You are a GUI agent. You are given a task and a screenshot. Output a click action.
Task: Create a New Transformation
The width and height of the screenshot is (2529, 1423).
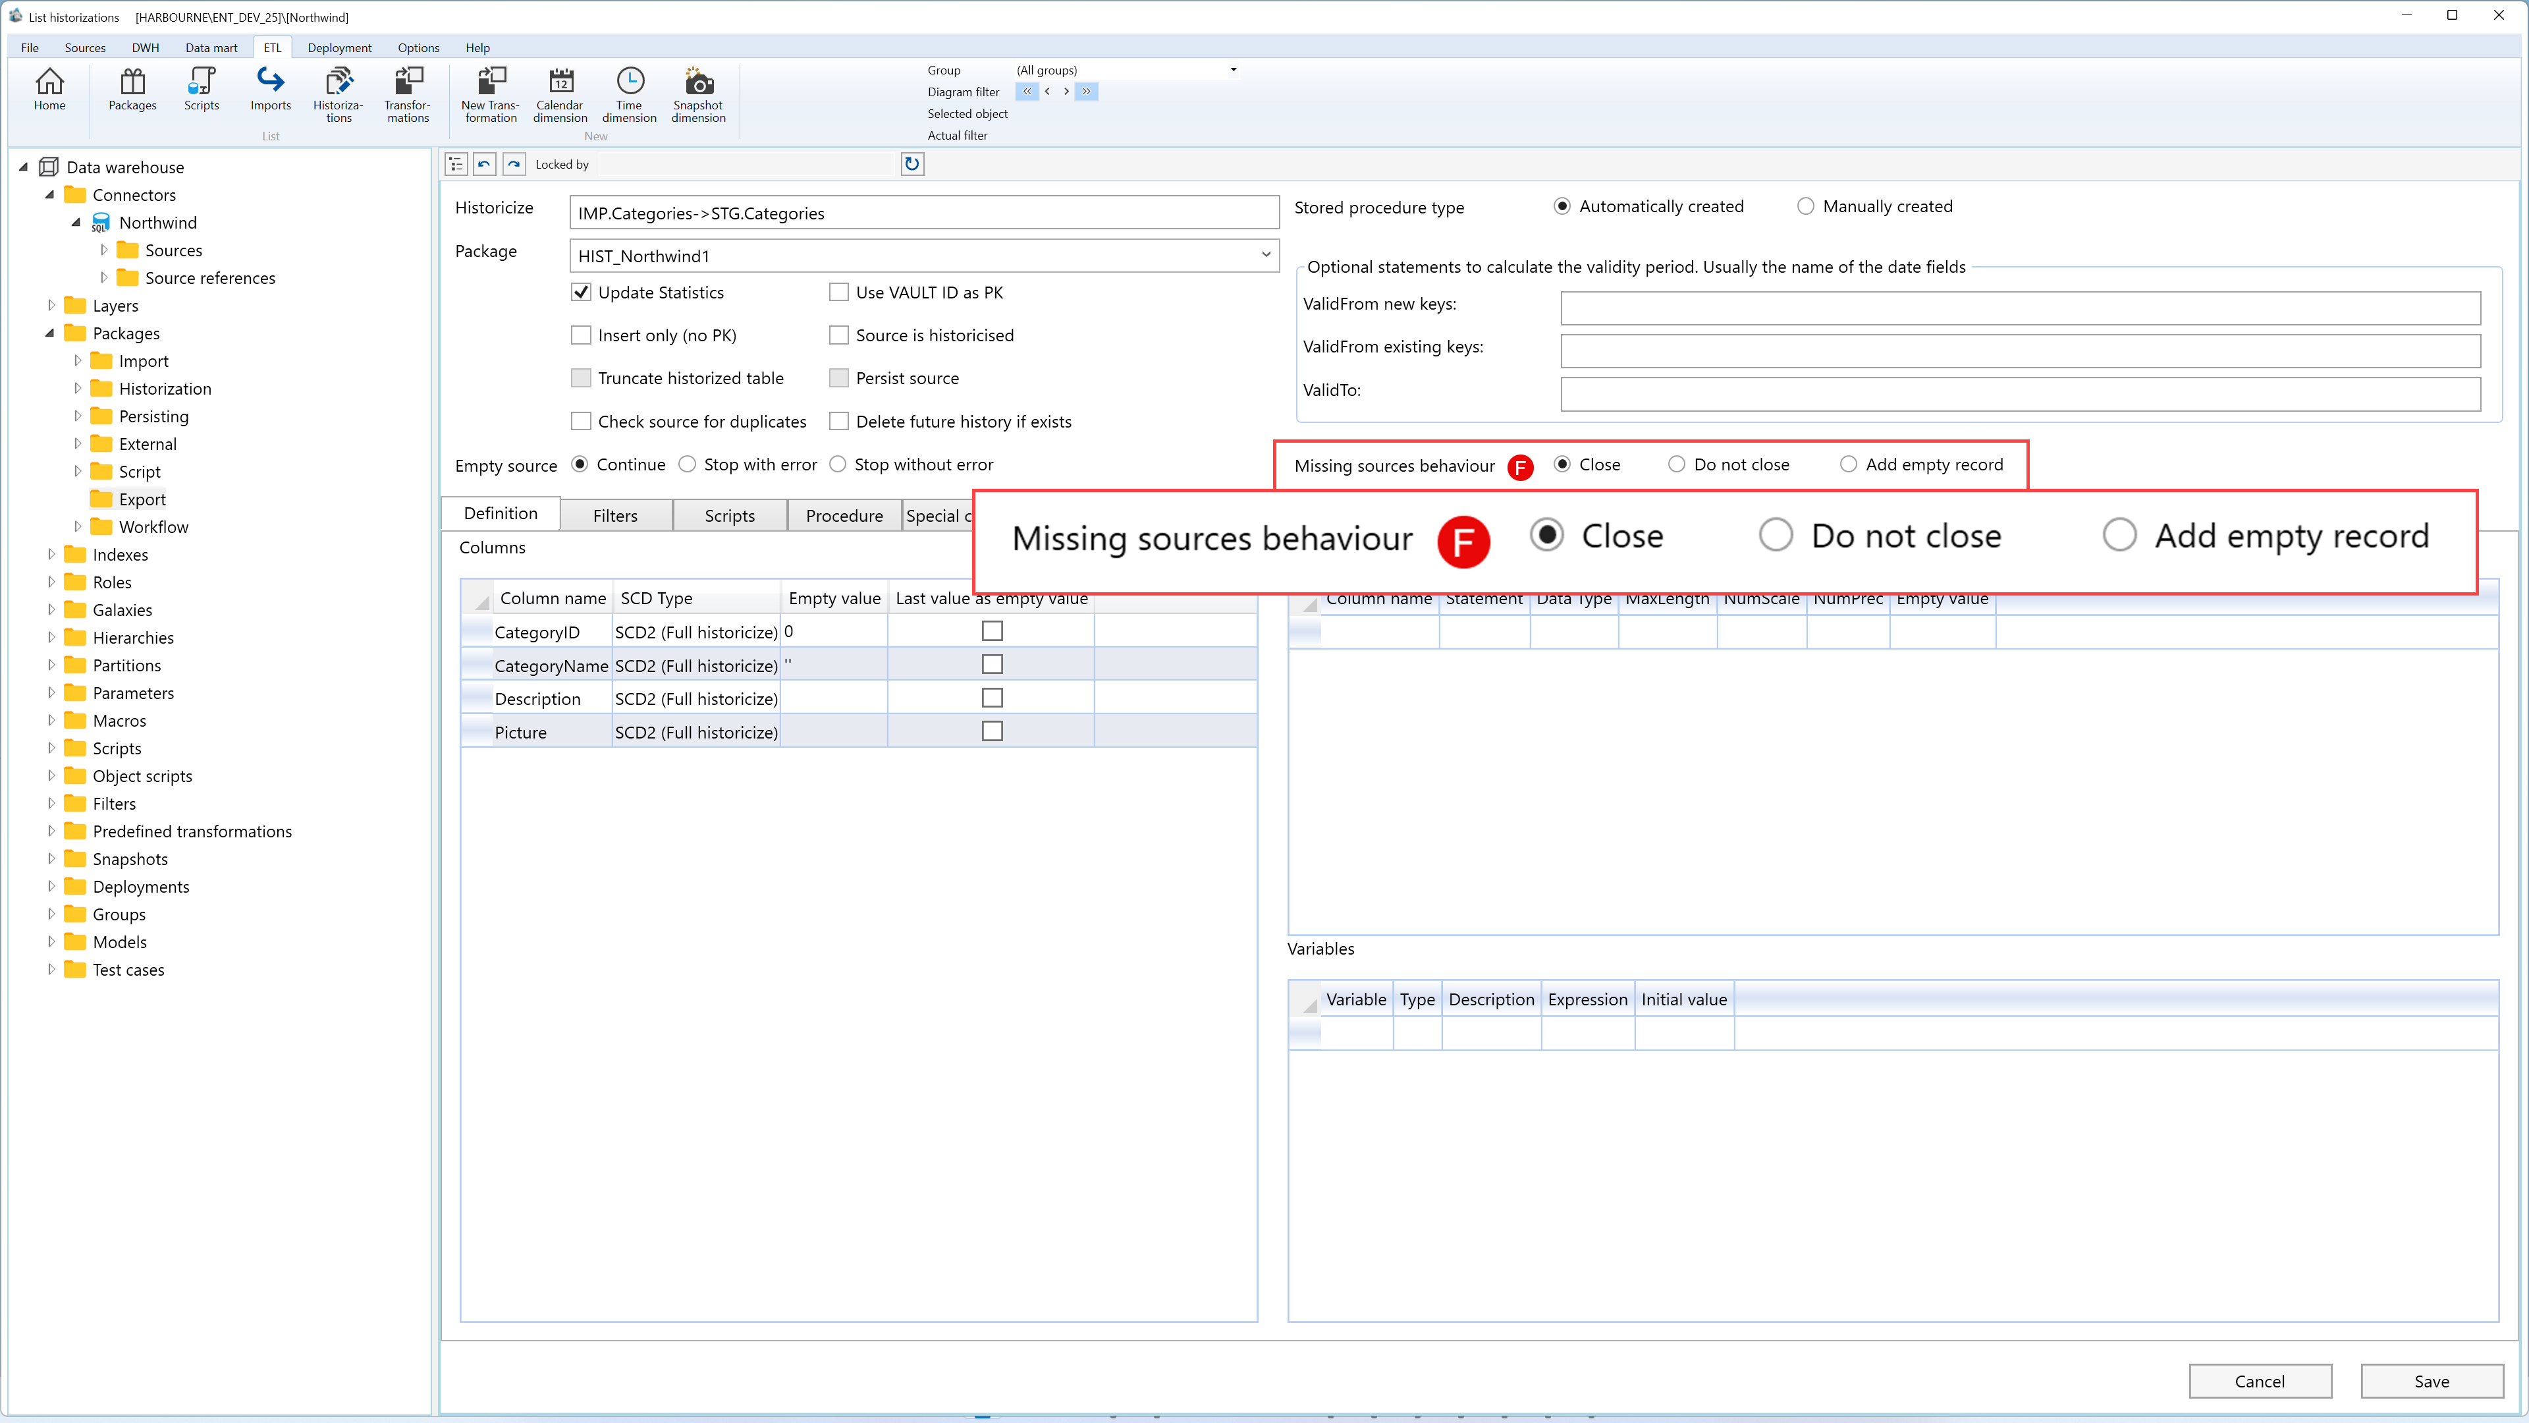pos(491,96)
